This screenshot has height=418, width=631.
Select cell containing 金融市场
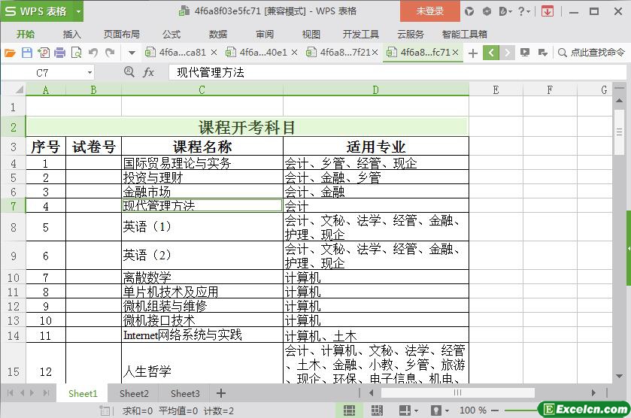202,192
